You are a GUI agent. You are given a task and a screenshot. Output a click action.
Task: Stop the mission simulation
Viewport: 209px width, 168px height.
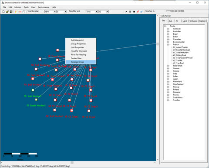pos(134,12)
